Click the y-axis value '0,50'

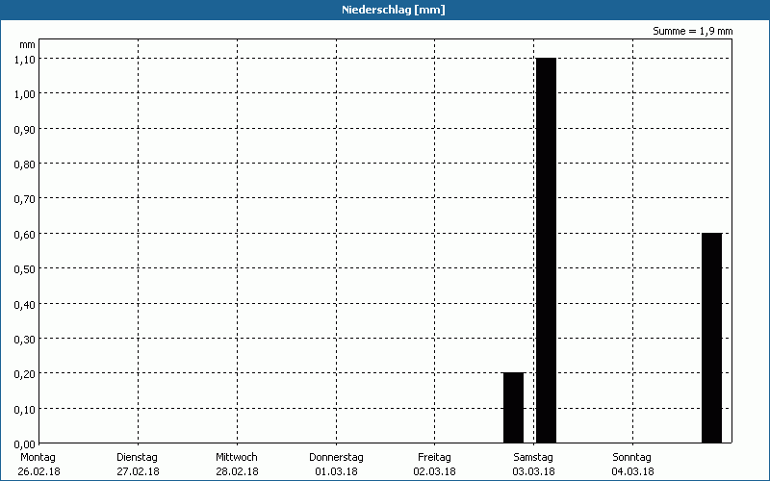pos(25,269)
